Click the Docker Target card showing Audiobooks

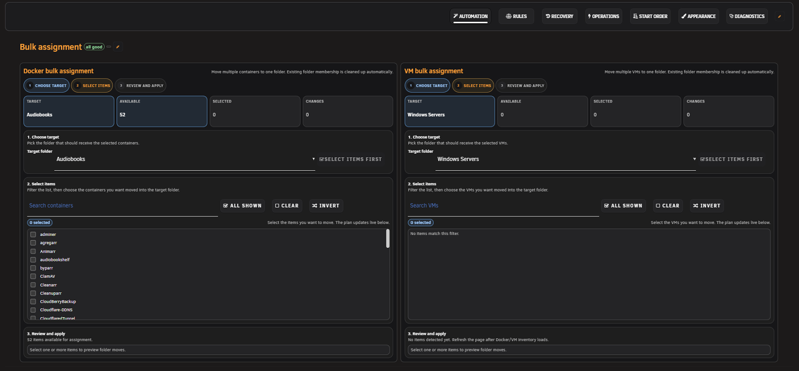pos(69,111)
